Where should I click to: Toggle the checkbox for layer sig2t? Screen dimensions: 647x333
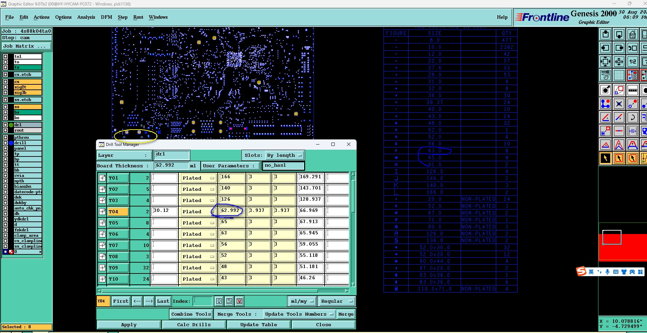click(5, 87)
